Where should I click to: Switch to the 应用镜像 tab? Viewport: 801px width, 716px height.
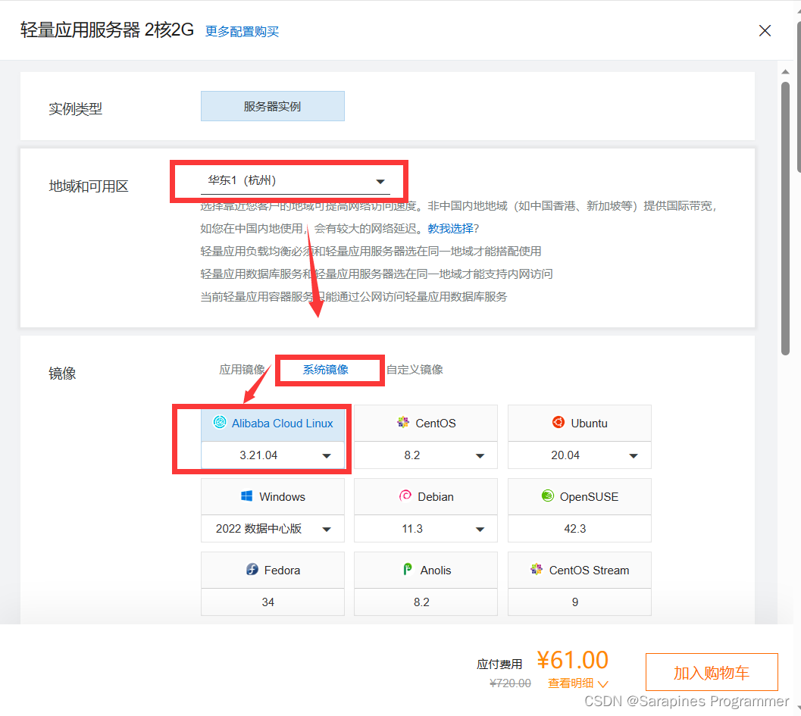click(x=242, y=370)
